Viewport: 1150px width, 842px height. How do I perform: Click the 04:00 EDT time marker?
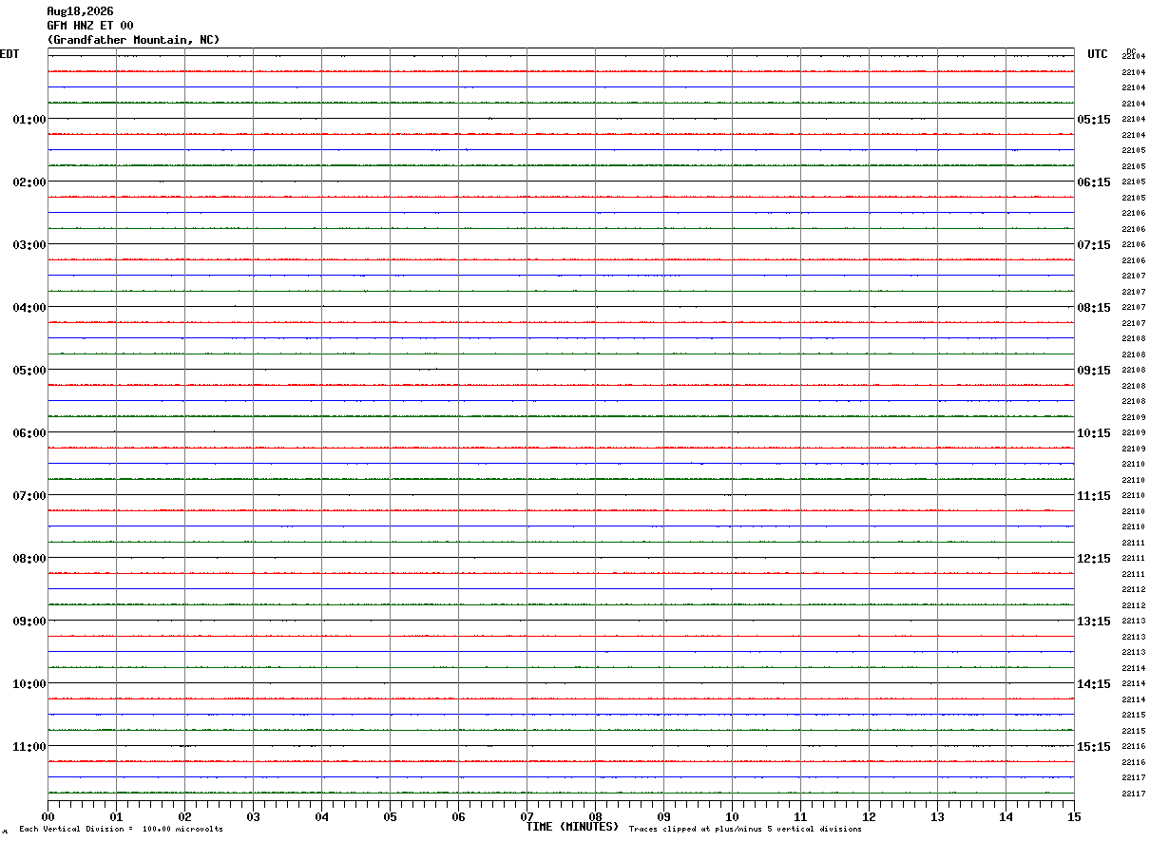(29, 308)
